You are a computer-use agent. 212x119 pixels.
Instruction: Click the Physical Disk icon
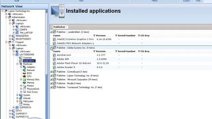[25, 89]
